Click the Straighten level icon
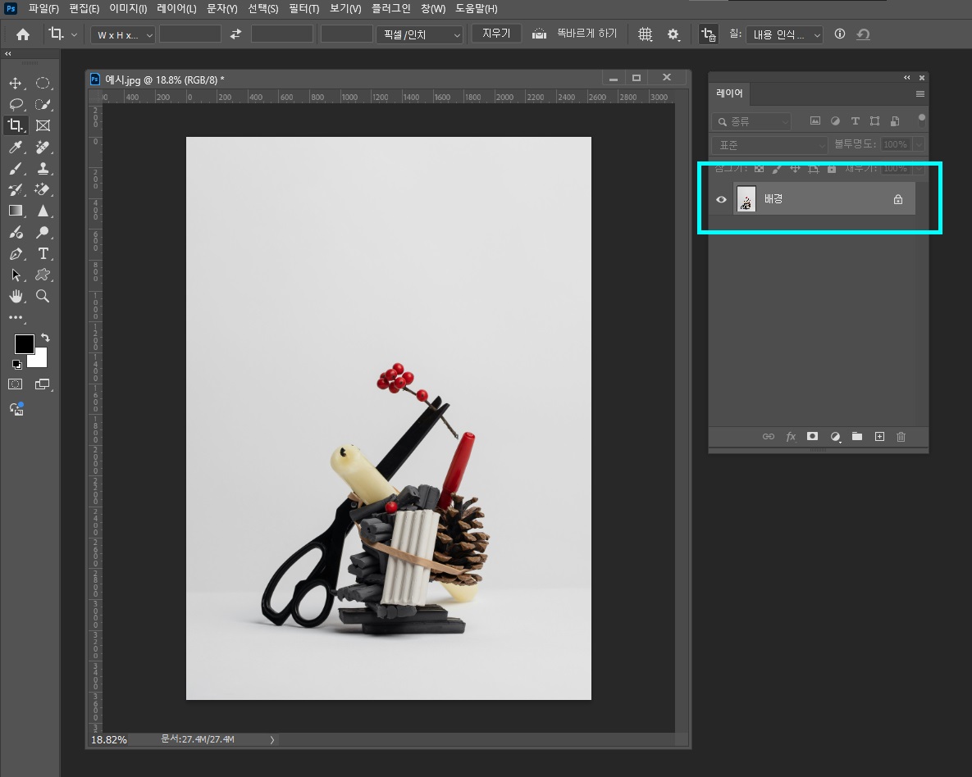The height and width of the screenshot is (777, 972). (539, 34)
